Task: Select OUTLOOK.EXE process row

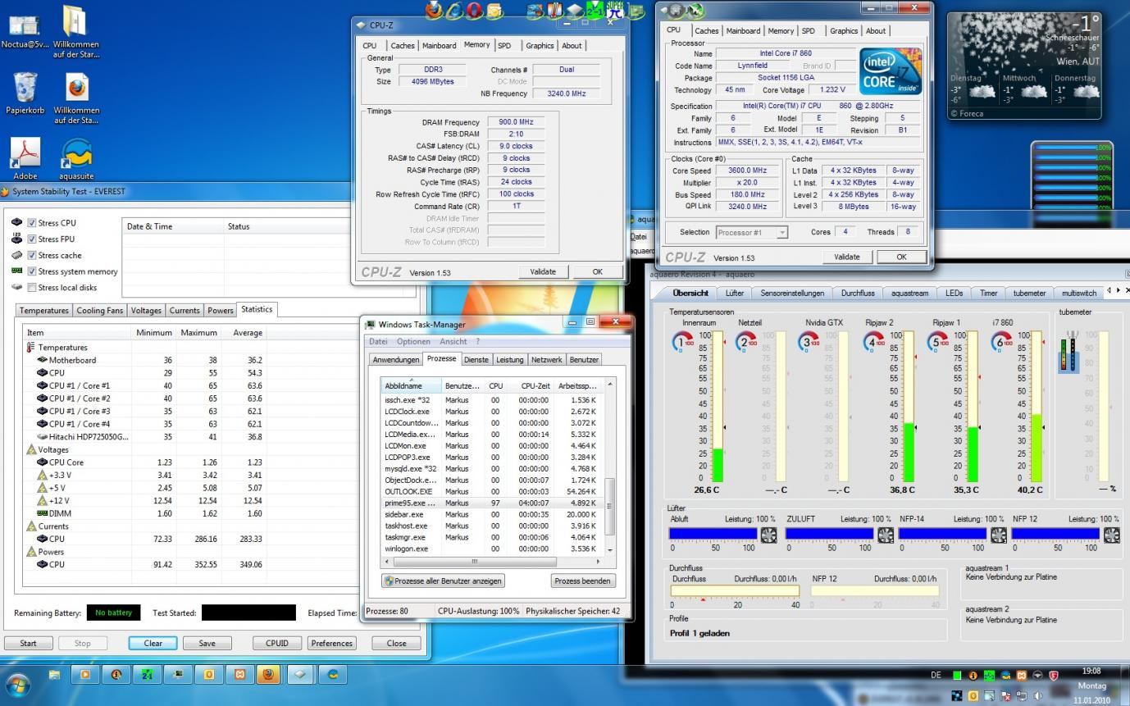Action: (492, 491)
